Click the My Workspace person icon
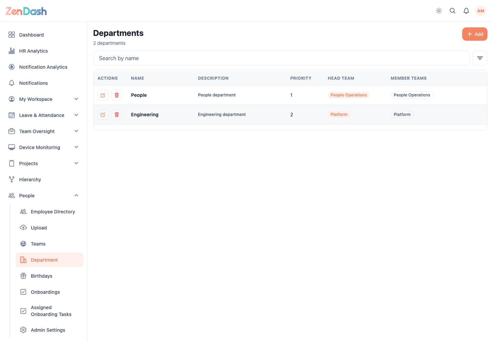The width and height of the screenshot is (493, 342). (x=12, y=99)
